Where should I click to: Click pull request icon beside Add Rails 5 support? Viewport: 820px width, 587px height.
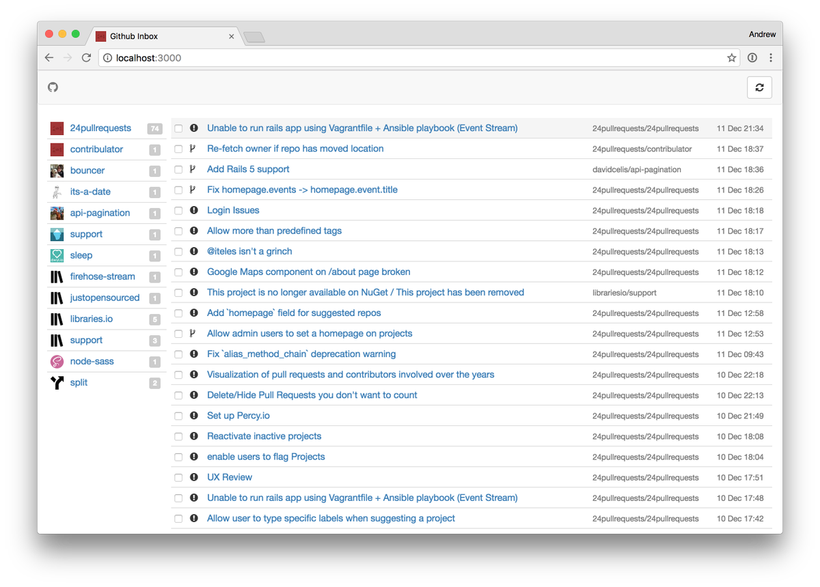coord(193,169)
